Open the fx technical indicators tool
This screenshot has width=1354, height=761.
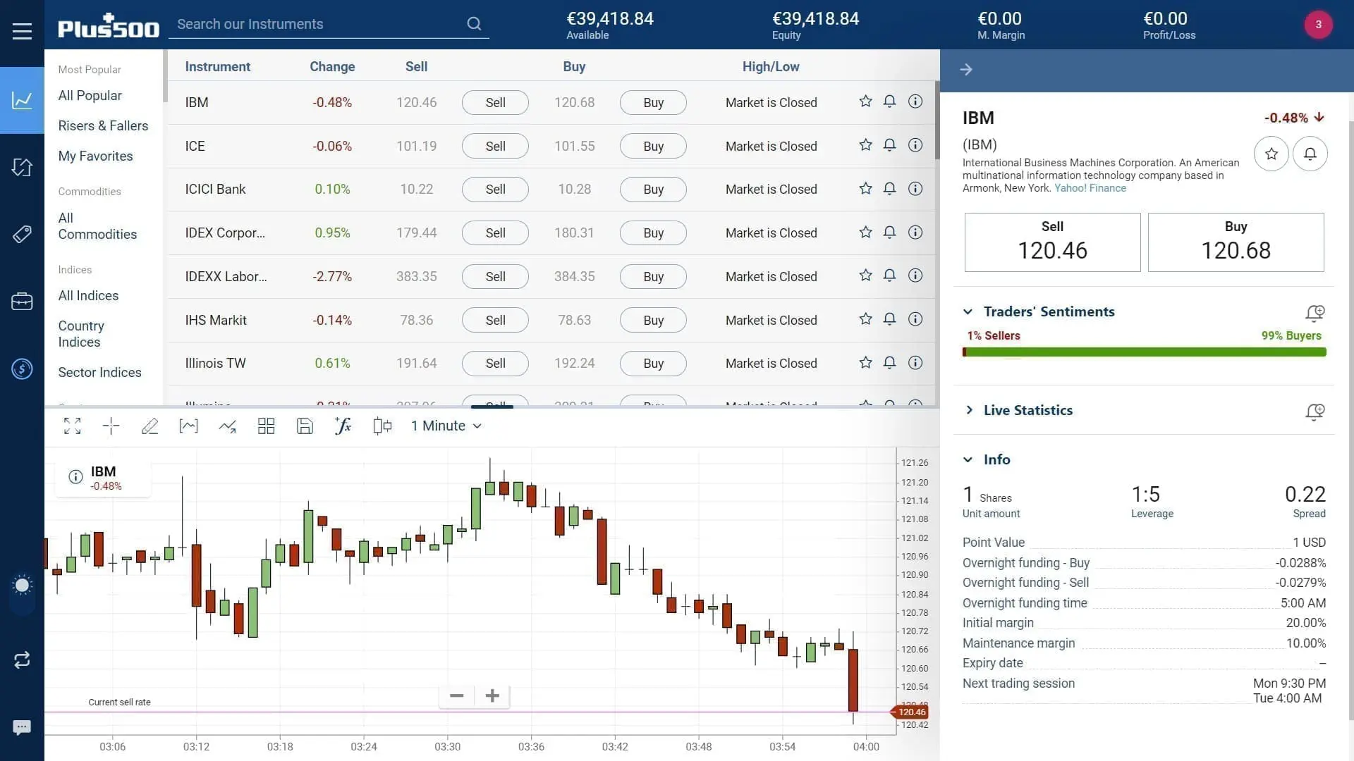click(x=343, y=426)
